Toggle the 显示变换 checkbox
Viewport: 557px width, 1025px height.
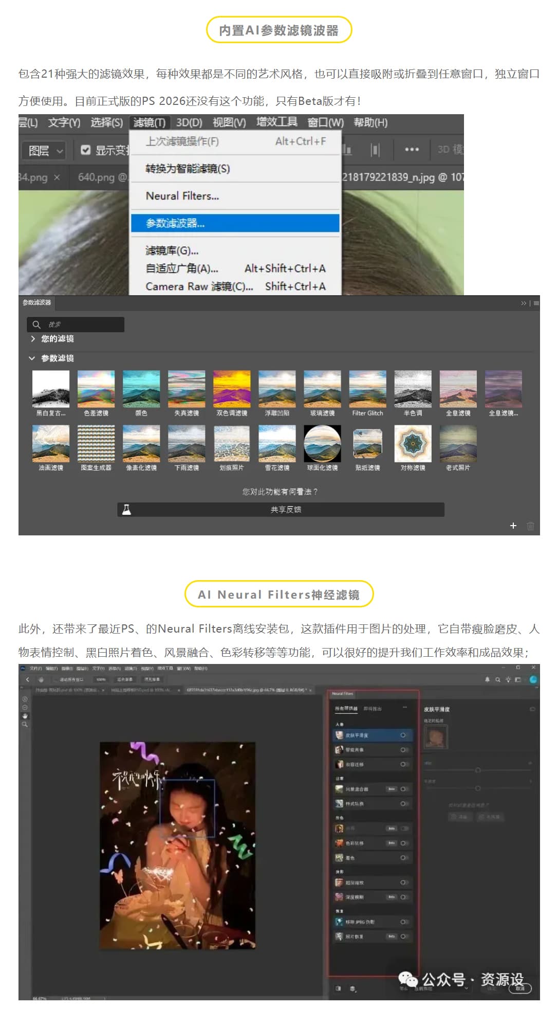[86, 150]
